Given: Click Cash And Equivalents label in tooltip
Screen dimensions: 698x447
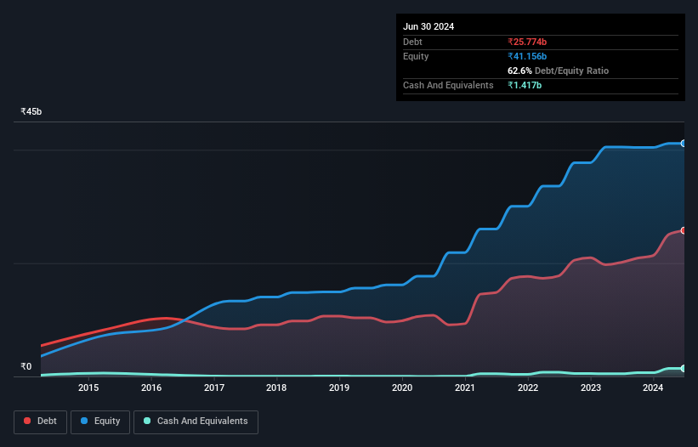Looking at the screenshot, I should [x=448, y=85].
